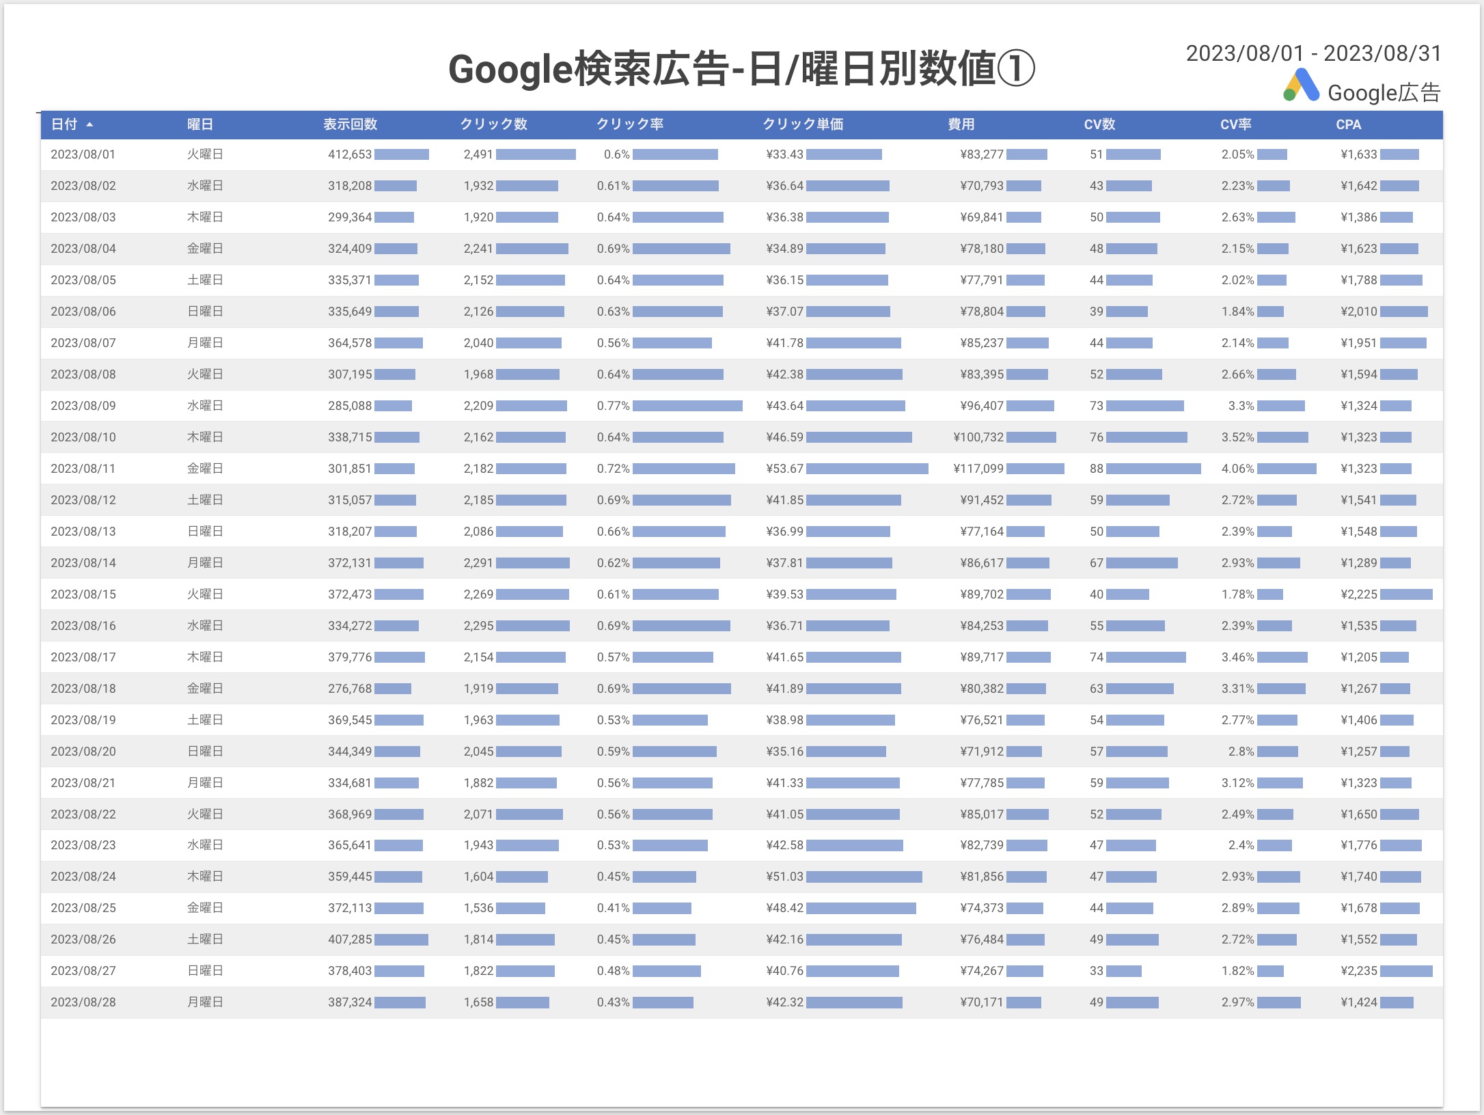Image resolution: width=1484 pixels, height=1115 pixels.
Task: Select date cell 2023/08/20
Action: point(83,752)
